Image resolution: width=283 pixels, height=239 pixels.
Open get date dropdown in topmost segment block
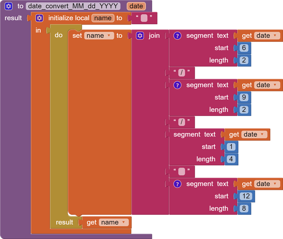(275, 36)
